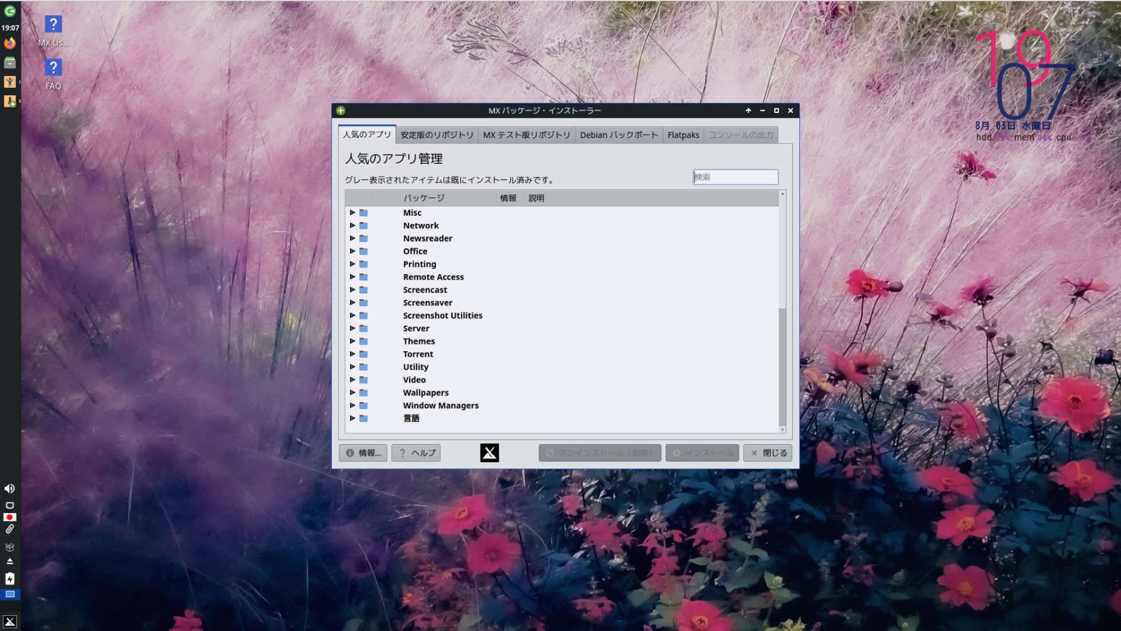Open the file manager drawer icon in panel
The width and height of the screenshot is (1121, 631).
tap(10, 63)
